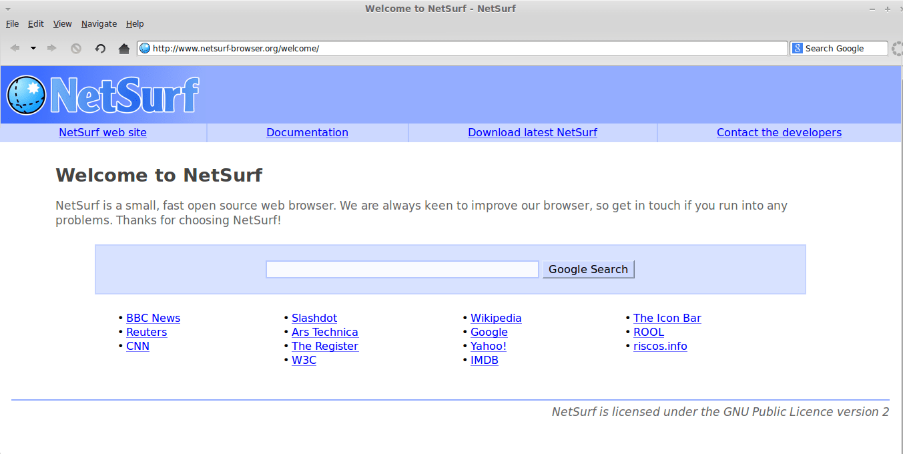Stop loading the current page
Viewport: 903px width, 454px height.
pyautogui.click(x=76, y=47)
